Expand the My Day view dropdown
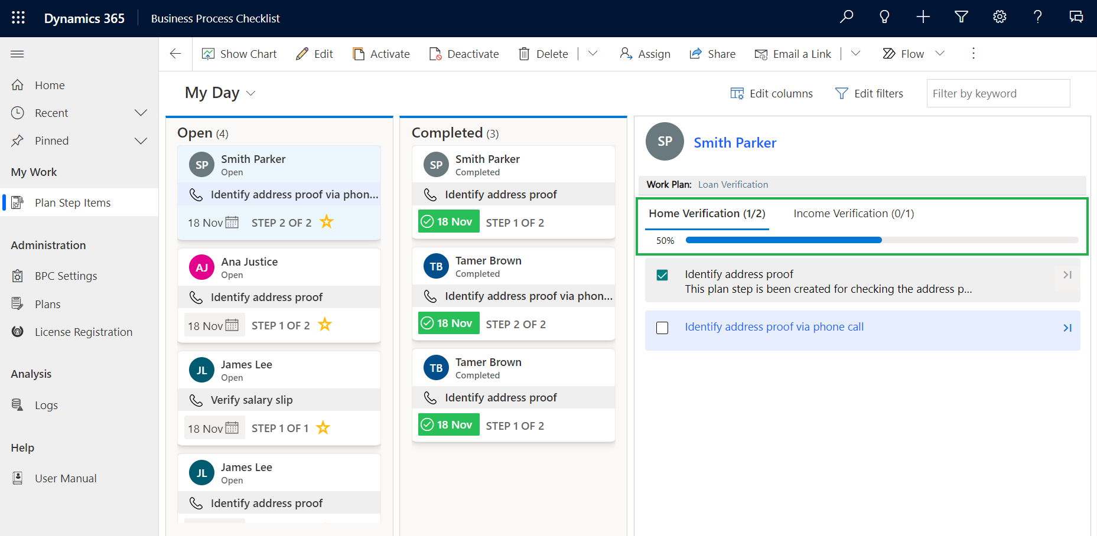 pyautogui.click(x=251, y=93)
